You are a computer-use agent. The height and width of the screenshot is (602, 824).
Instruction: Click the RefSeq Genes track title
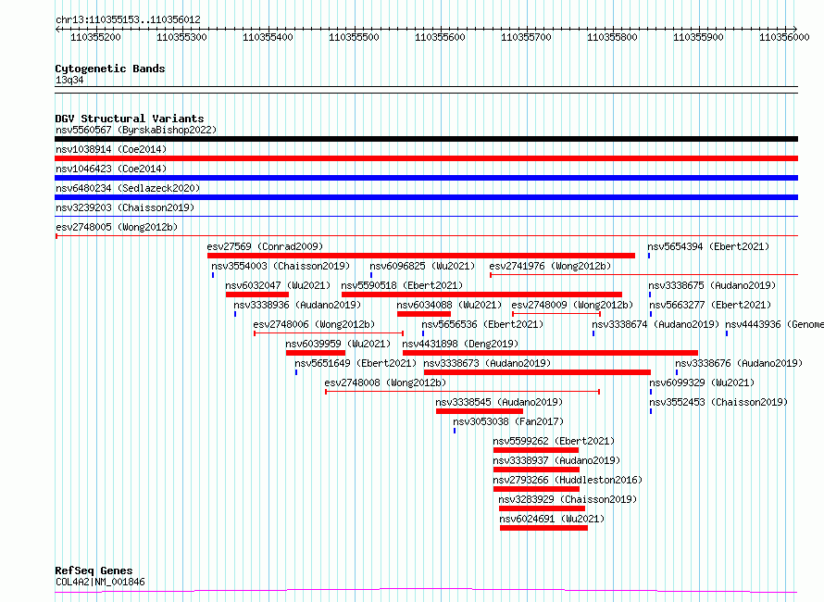click(94, 571)
